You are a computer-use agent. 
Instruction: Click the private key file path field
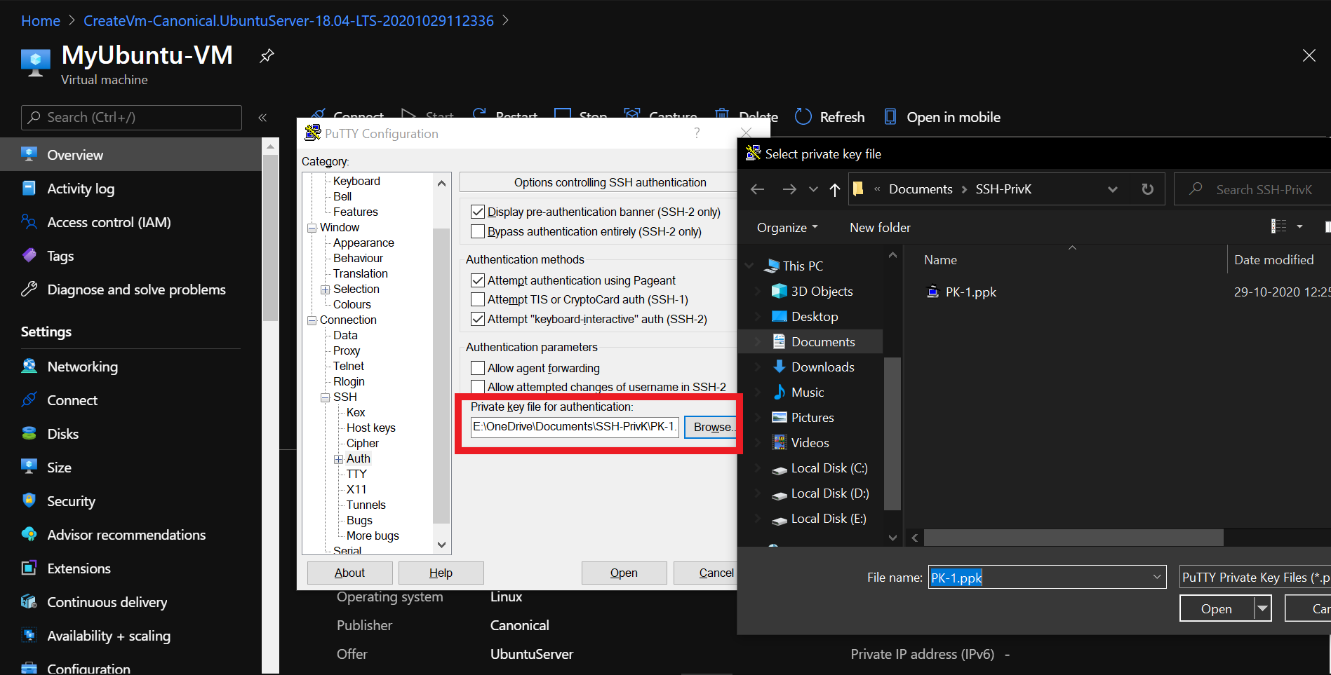[x=575, y=426]
